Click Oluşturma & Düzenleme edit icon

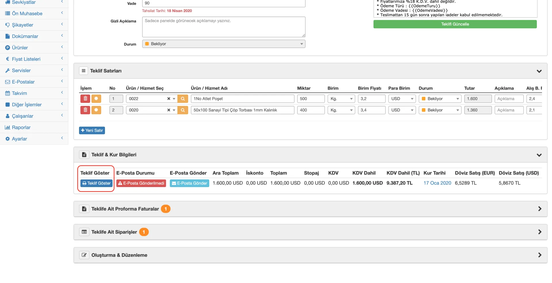(84, 255)
